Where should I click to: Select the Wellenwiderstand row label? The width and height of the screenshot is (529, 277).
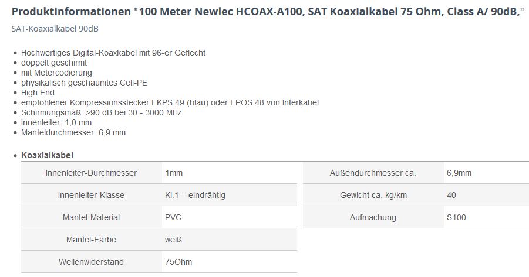91,262
